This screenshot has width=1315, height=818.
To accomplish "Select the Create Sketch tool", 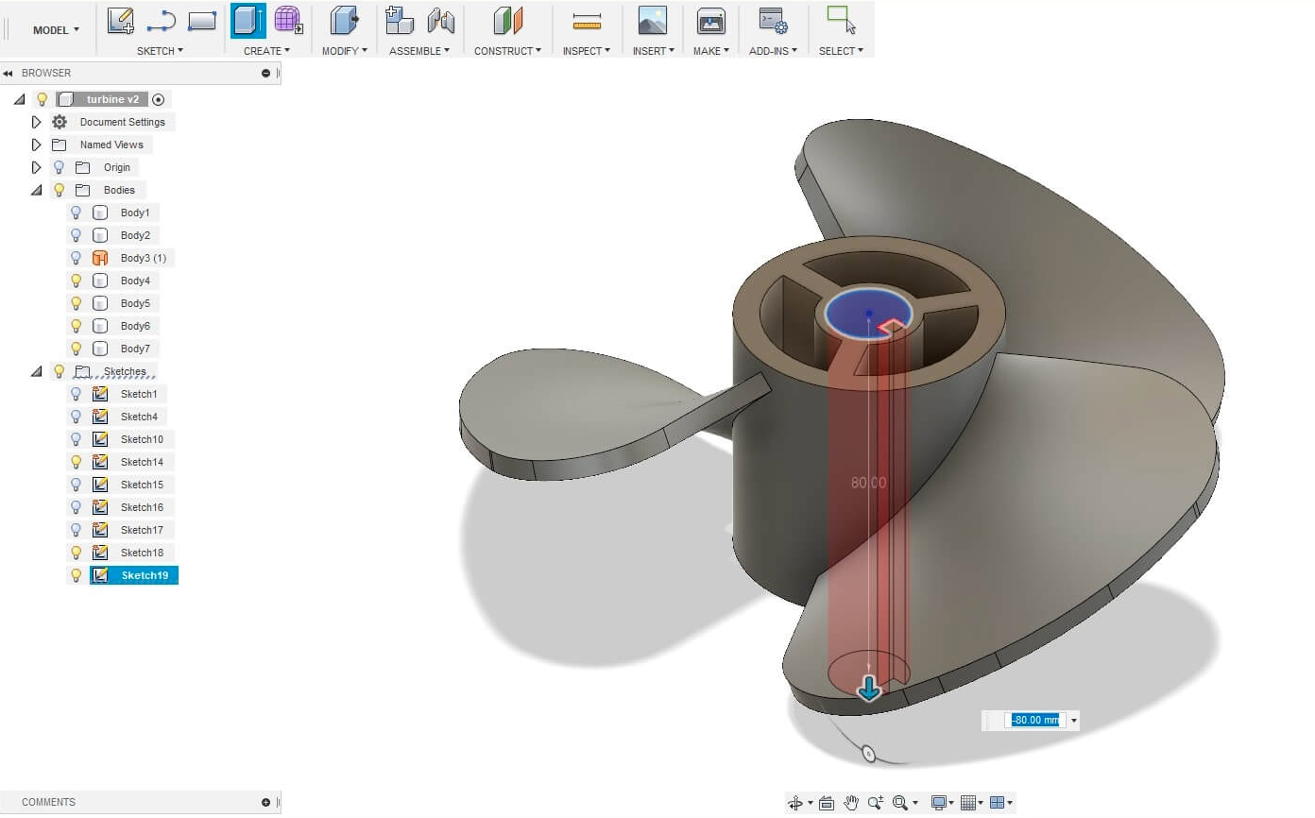I will pos(120,21).
